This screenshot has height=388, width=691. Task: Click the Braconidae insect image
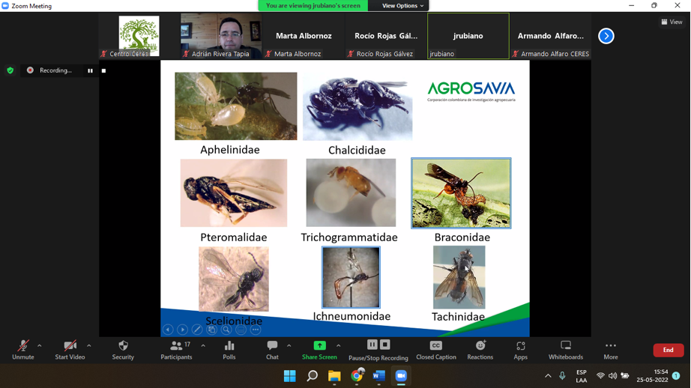[x=461, y=193]
